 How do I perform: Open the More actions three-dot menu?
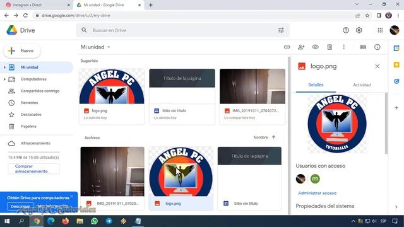(x=343, y=47)
